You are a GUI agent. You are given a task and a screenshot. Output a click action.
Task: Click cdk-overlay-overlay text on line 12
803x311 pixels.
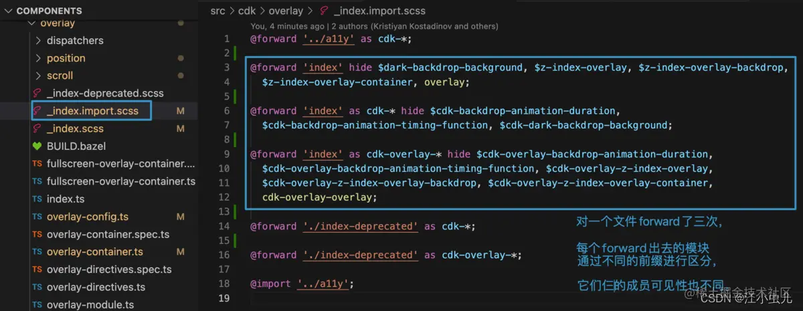[x=317, y=197]
